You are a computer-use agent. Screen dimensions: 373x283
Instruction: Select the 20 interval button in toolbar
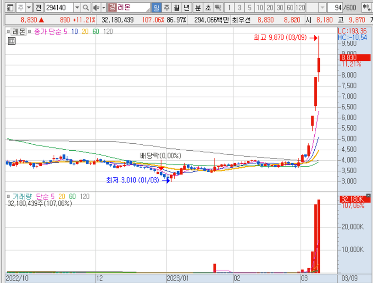click(x=270, y=8)
